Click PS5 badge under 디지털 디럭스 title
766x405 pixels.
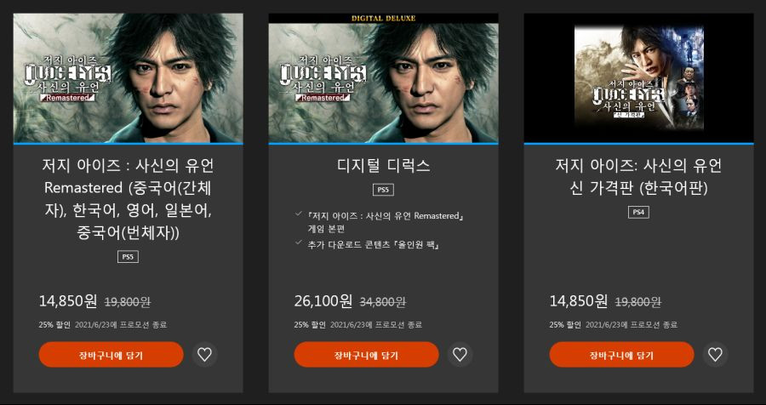pyautogui.click(x=383, y=190)
